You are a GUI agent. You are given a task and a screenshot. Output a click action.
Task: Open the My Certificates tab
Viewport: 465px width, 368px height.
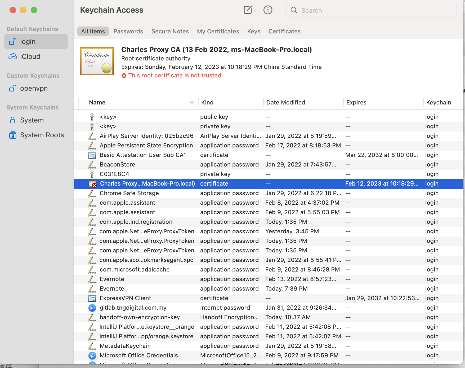(218, 31)
